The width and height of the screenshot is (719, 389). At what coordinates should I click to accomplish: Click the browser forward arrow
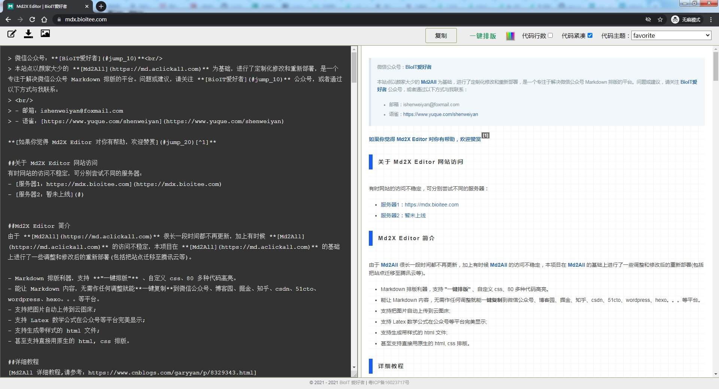[20, 19]
